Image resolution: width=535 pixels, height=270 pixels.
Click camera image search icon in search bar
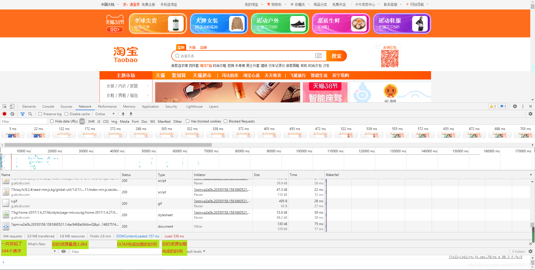point(318,56)
